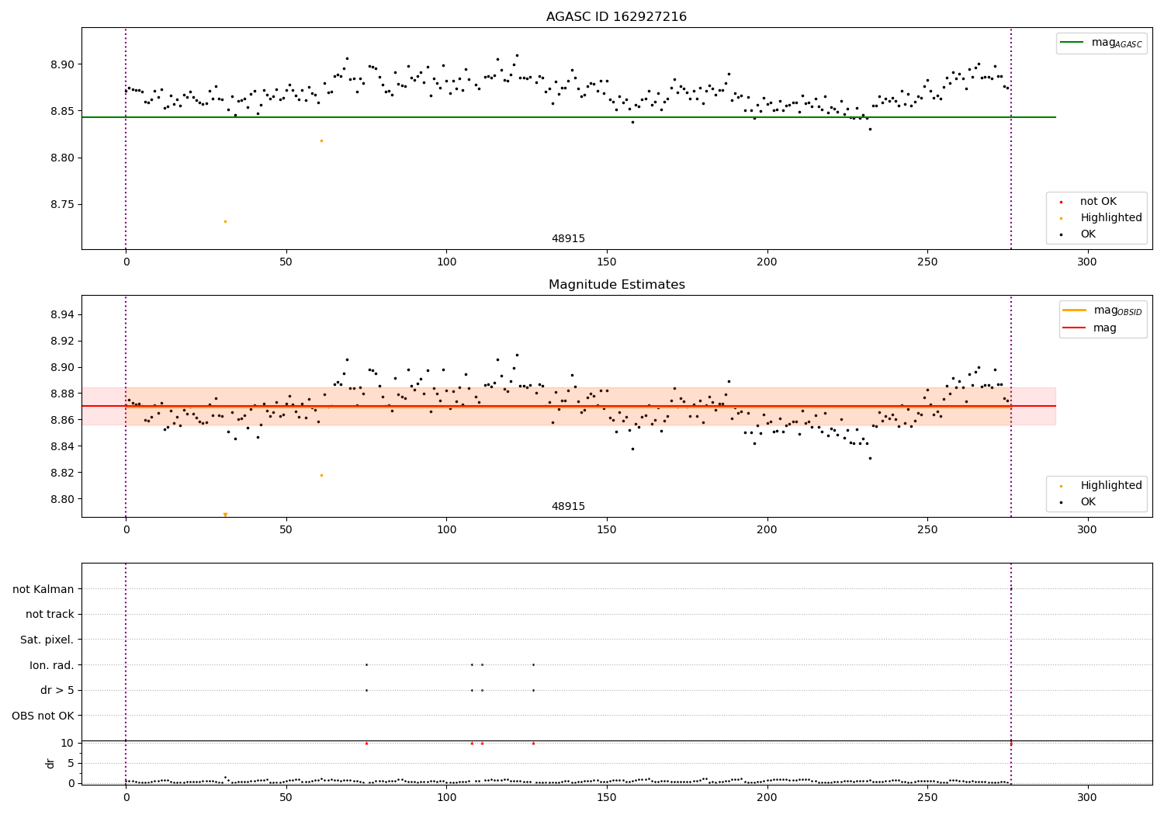Screen dimensions: 1164x815
Task: Select the mag AGASC legend entry in top plot
Action: [x=1101, y=43]
